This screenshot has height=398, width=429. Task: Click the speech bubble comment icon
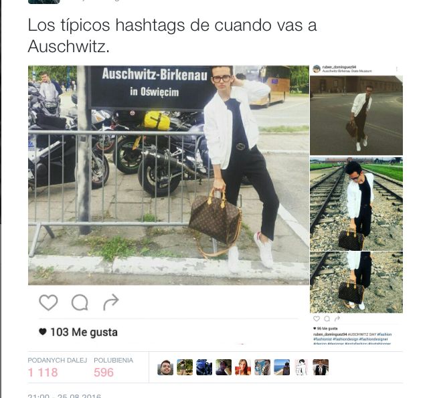point(80,302)
